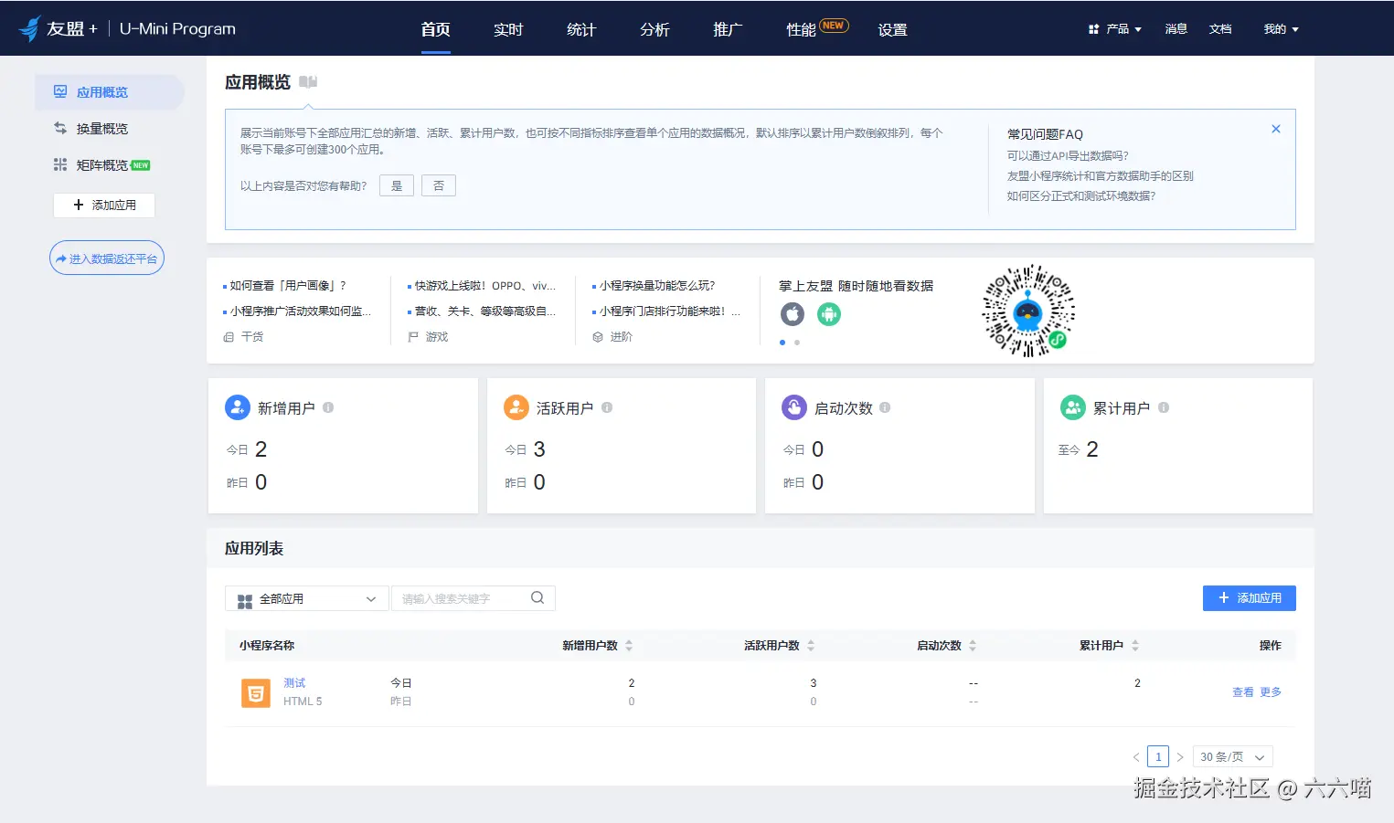Click the search magnifier icon
This screenshot has height=823, width=1394.
pos(537,598)
